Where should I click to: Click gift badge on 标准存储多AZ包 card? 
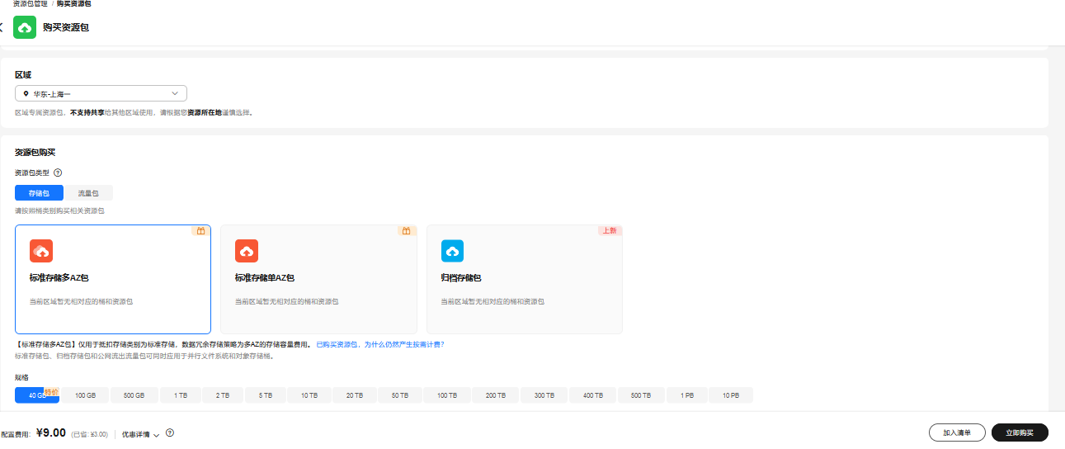(200, 231)
